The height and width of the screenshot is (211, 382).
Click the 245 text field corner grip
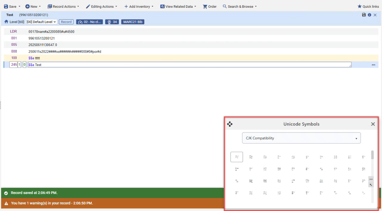[x=350, y=66]
